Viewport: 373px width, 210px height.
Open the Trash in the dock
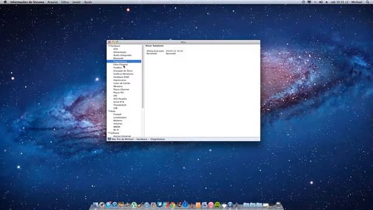[278, 204]
